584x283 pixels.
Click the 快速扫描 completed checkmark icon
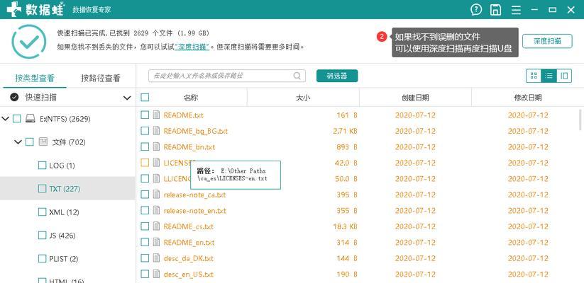[14, 98]
